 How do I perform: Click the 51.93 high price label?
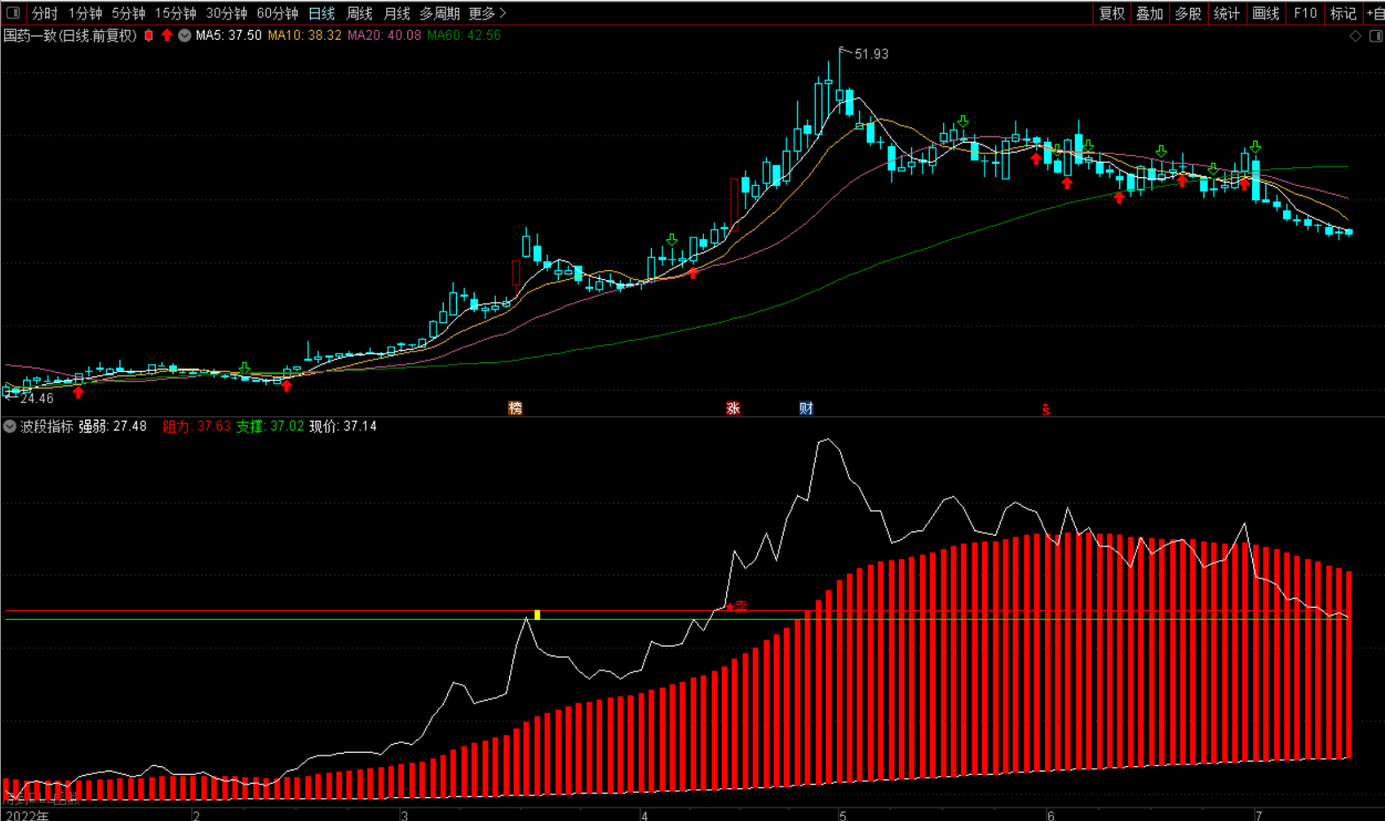tap(871, 54)
